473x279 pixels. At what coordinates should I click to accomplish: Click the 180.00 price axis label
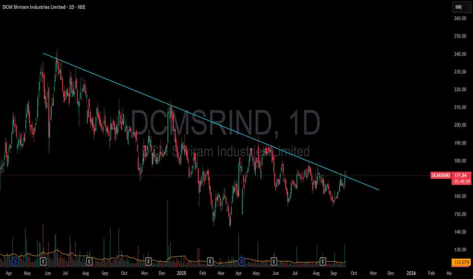tap(460, 161)
